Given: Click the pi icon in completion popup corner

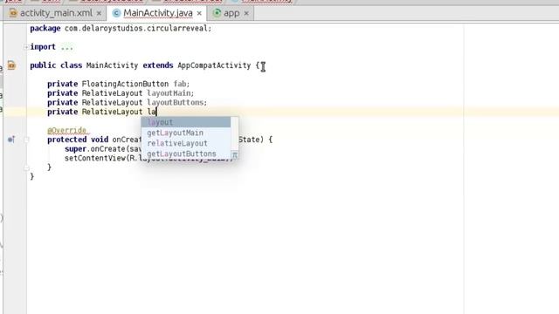Looking at the screenshot, I should click(x=235, y=155).
